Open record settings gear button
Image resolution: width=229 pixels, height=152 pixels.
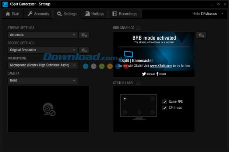84,50
